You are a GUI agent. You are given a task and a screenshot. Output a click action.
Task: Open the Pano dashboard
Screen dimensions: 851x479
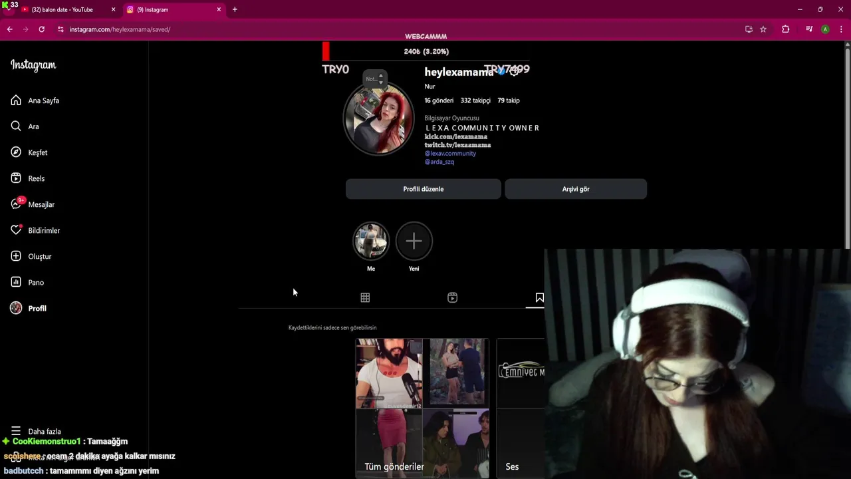[27, 282]
